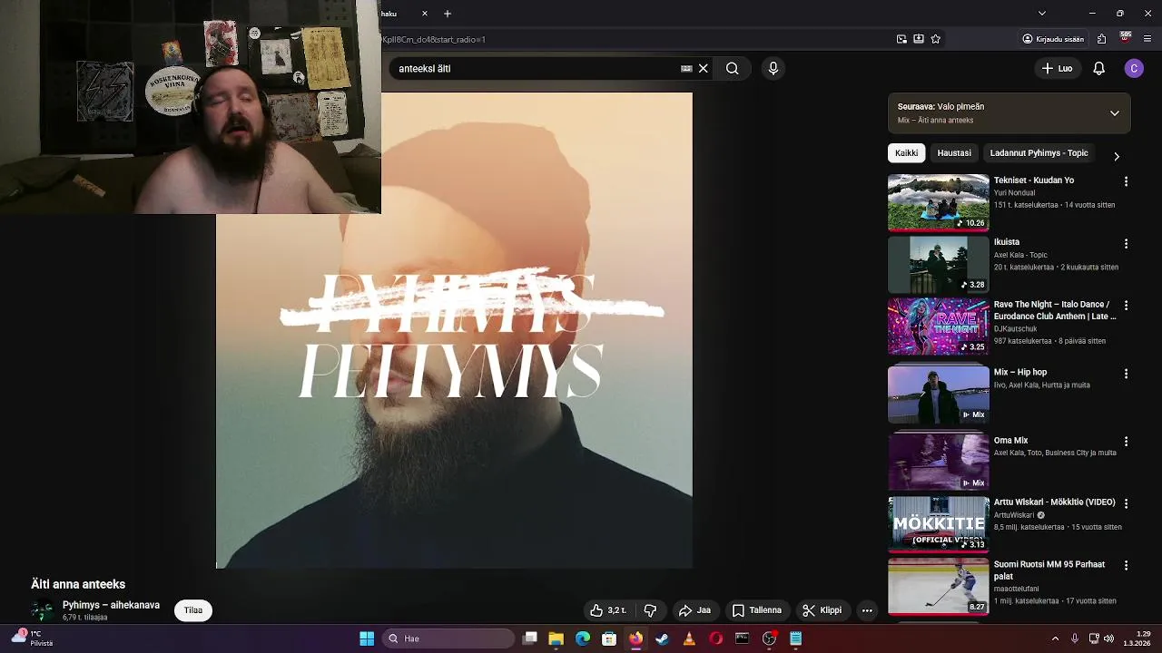Click the Pyhimys channel avatar thumbnail
Image resolution: width=1162 pixels, height=653 pixels.
(x=42, y=610)
